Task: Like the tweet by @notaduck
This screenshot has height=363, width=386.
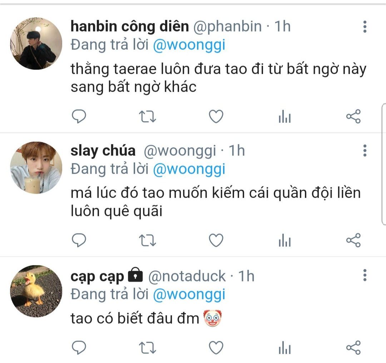Action: [x=216, y=348]
